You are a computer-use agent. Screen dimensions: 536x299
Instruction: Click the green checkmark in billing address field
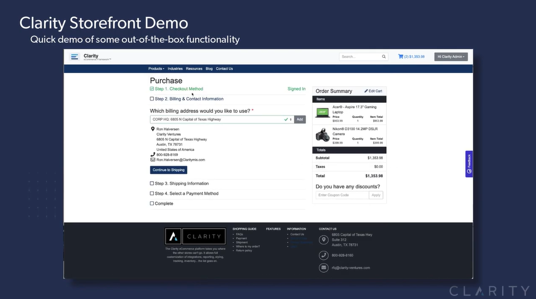point(286,119)
